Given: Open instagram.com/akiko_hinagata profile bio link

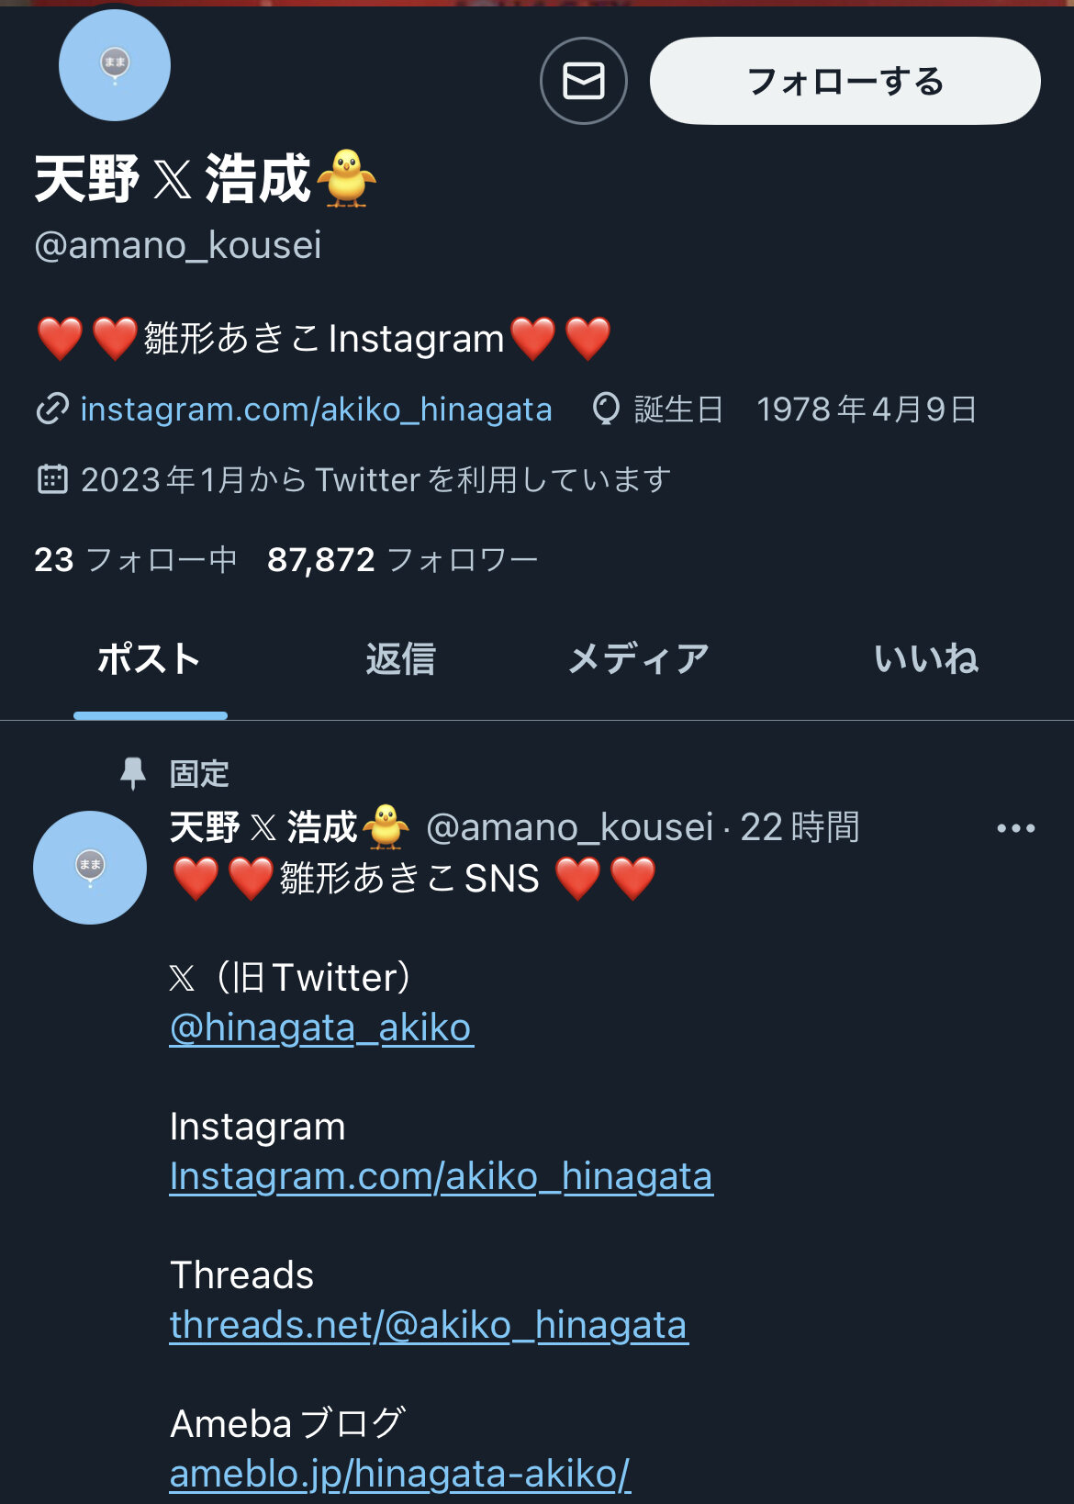Looking at the screenshot, I should coord(316,409).
